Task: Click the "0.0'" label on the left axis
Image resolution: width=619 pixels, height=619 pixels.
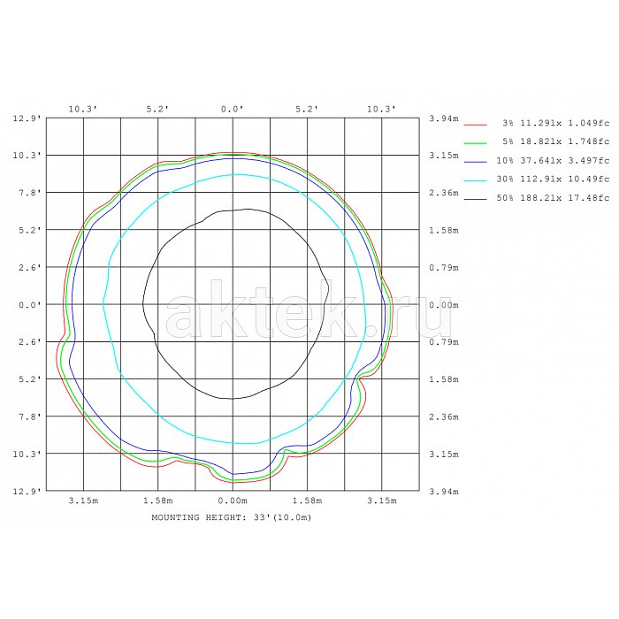Action: tap(29, 305)
